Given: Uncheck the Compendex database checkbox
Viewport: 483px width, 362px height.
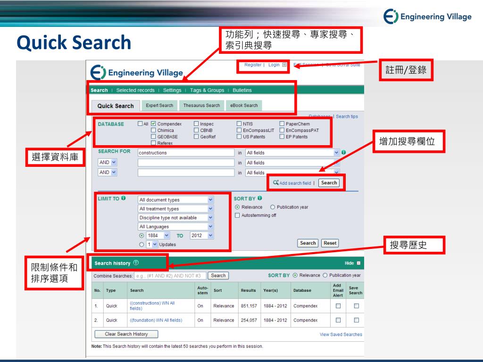Looking at the screenshot, I should 153,124.
